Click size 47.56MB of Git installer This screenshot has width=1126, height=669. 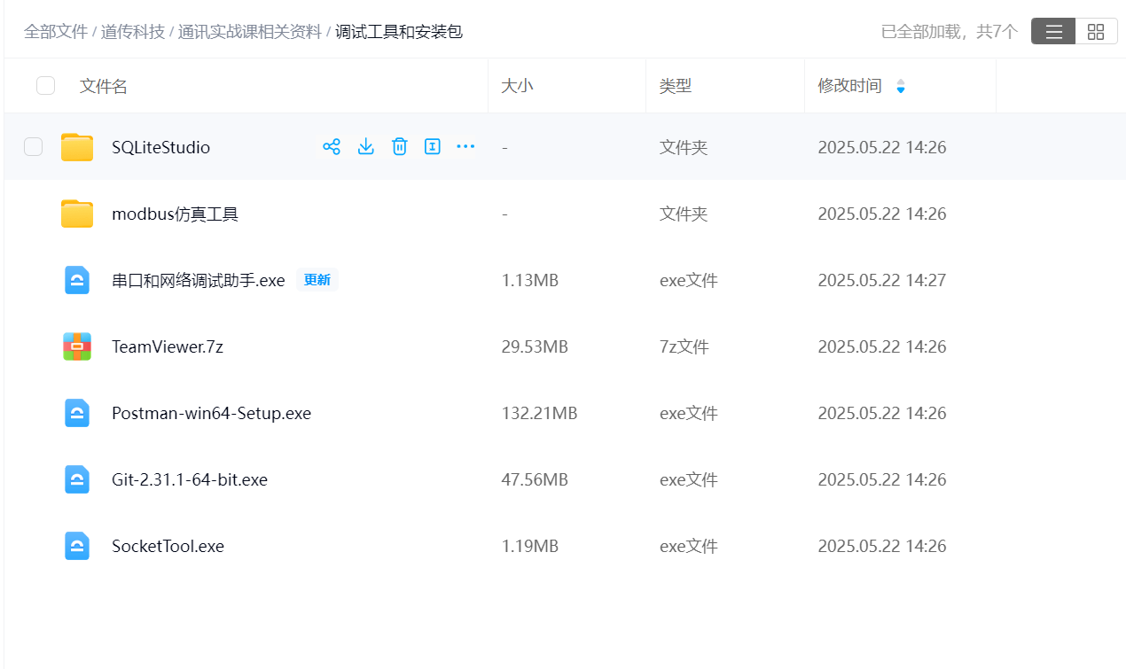[535, 479]
